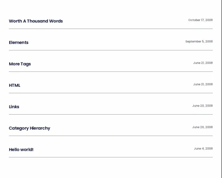Screen dimensions: 222x178
Task: Open the More Tags post title
Action: tap(20, 64)
